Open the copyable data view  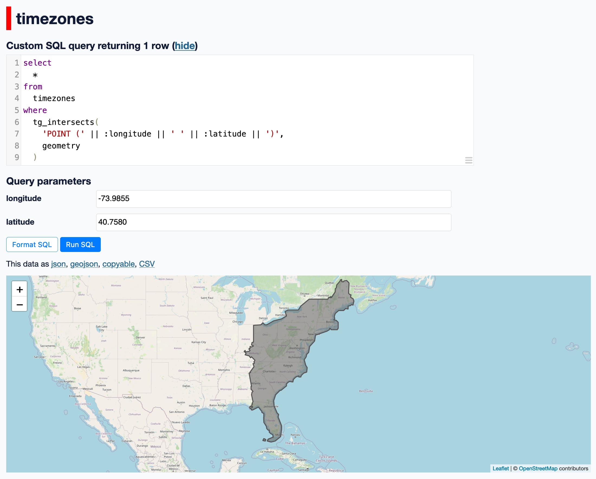[118, 264]
